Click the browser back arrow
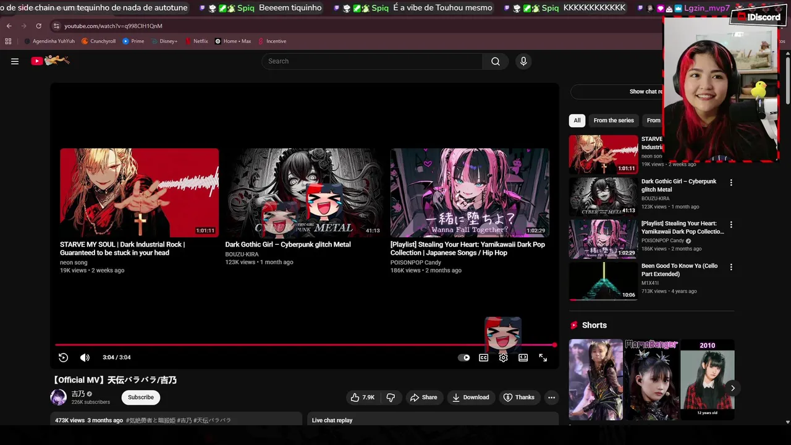The image size is (791, 445). 9,26
